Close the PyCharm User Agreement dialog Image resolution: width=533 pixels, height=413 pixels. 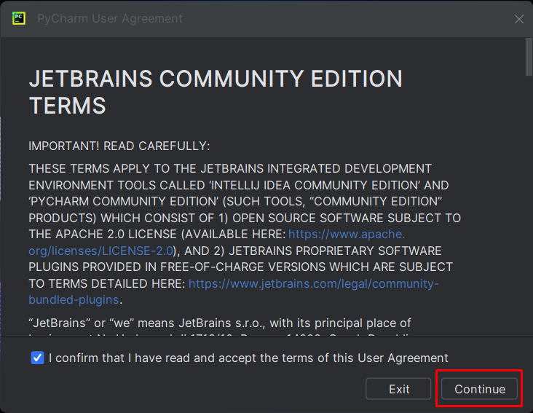click(x=518, y=19)
